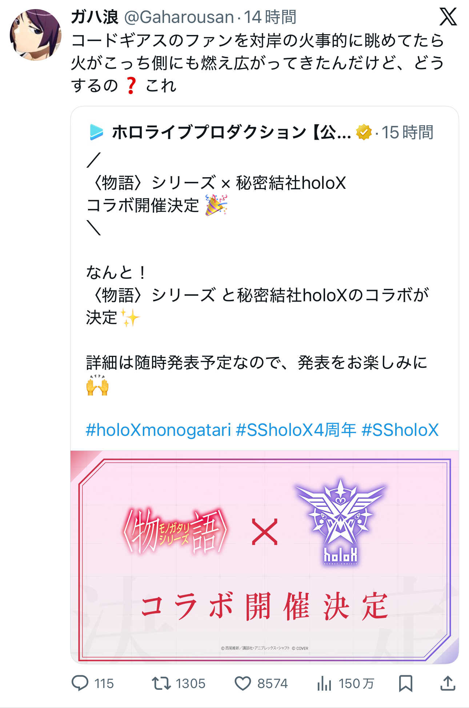Follow the trailing #SSholoX hashtag
The width and height of the screenshot is (469, 708).
coord(400,430)
